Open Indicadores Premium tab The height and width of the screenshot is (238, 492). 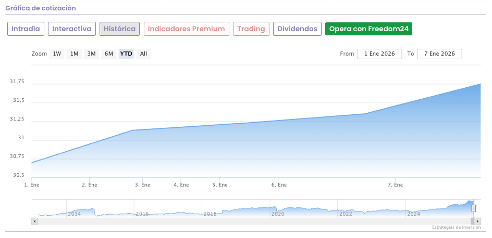click(x=186, y=29)
